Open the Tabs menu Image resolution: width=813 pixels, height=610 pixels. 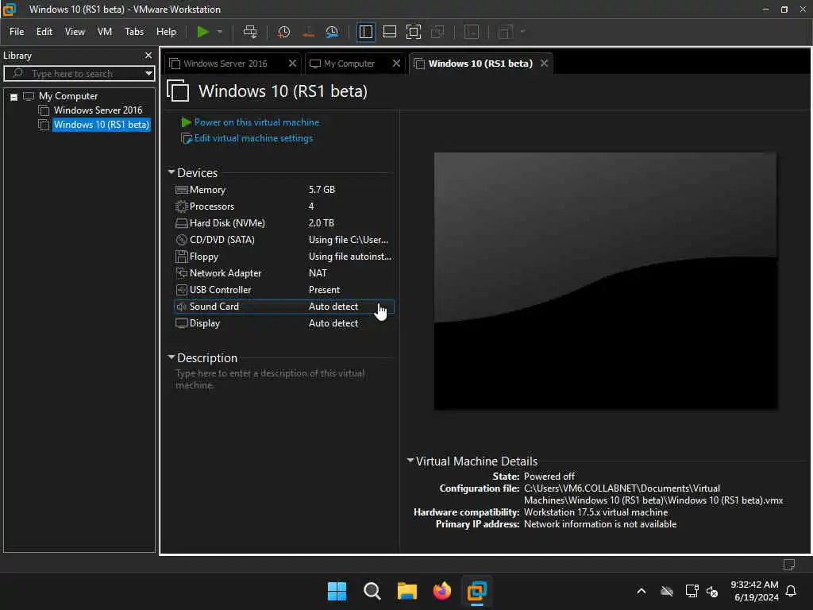(x=133, y=32)
